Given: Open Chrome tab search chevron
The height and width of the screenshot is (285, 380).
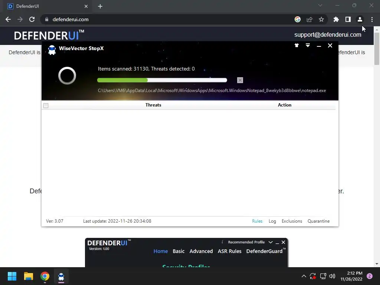Looking at the screenshot, I should 320,5.
